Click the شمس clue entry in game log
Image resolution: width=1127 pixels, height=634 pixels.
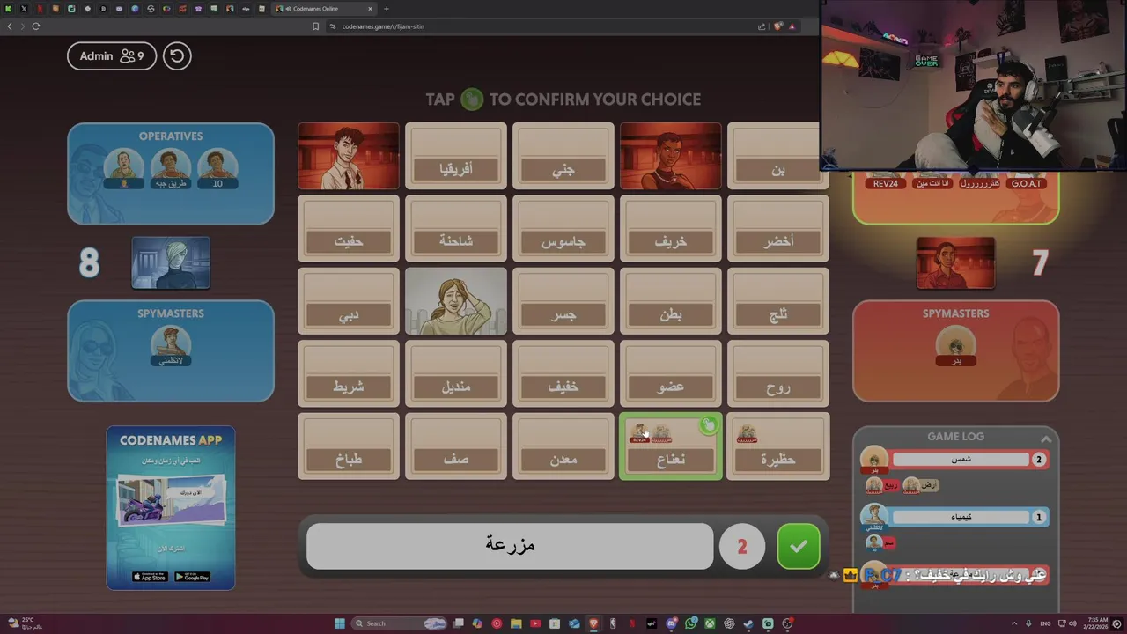point(961,460)
